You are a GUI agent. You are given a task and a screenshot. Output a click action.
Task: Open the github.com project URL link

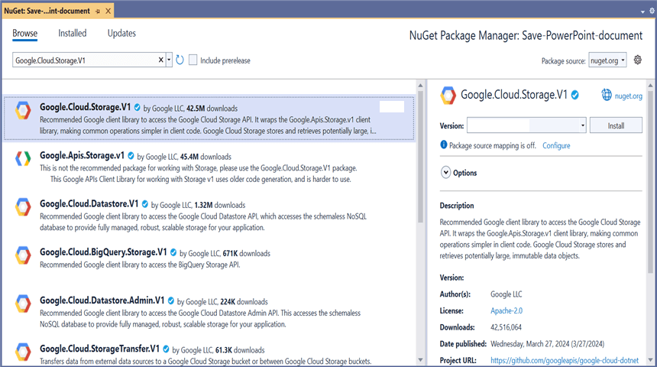pos(565,360)
